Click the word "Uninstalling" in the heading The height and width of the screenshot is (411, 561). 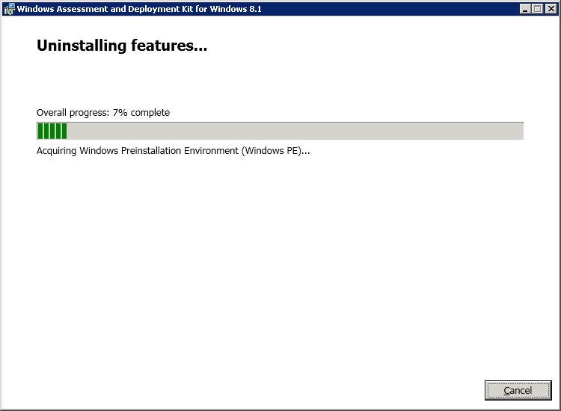coord(81,46)
